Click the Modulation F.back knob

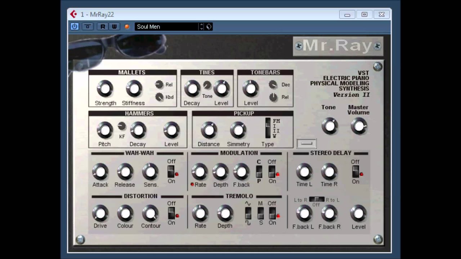(x=241, y=172)
